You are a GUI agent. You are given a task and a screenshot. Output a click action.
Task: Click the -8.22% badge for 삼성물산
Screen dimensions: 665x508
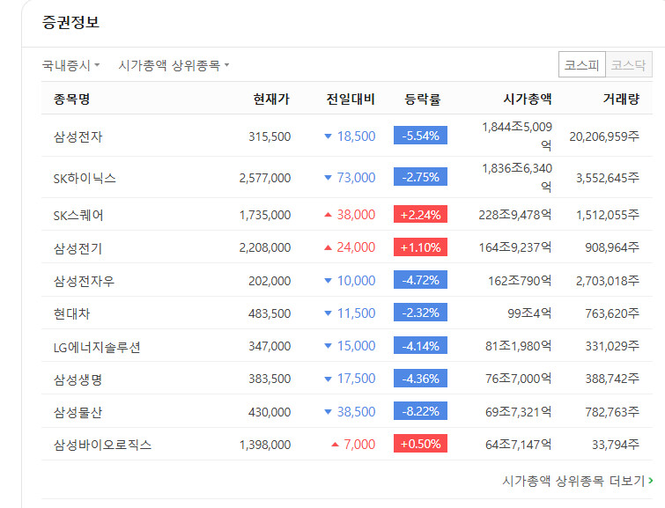pyautogui.click(x=420, y=411)
